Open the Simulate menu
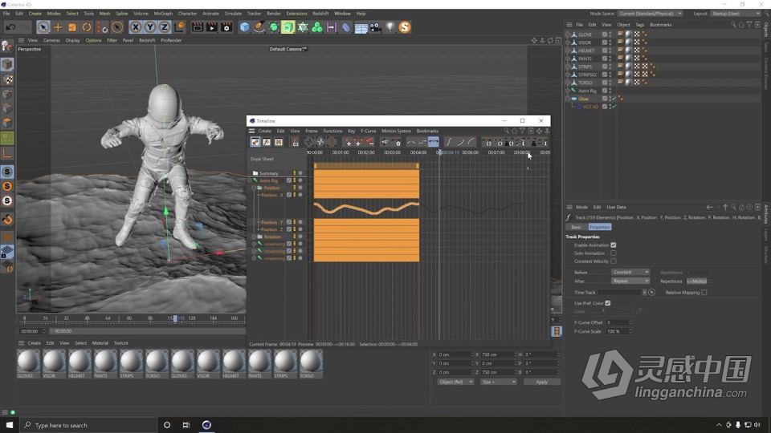771x433 pixels. pos(233,14)
